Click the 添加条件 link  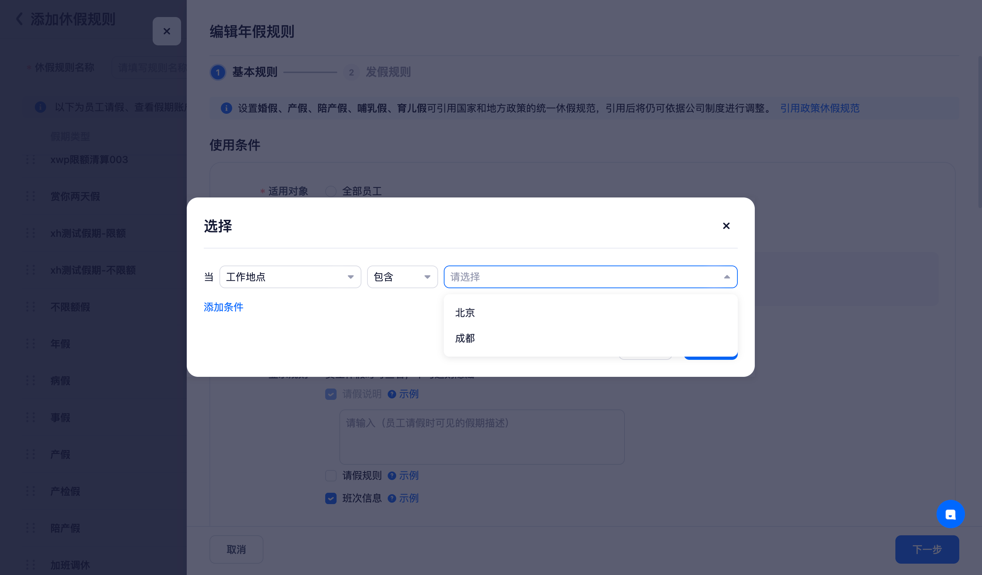click(x=223, y=307)
